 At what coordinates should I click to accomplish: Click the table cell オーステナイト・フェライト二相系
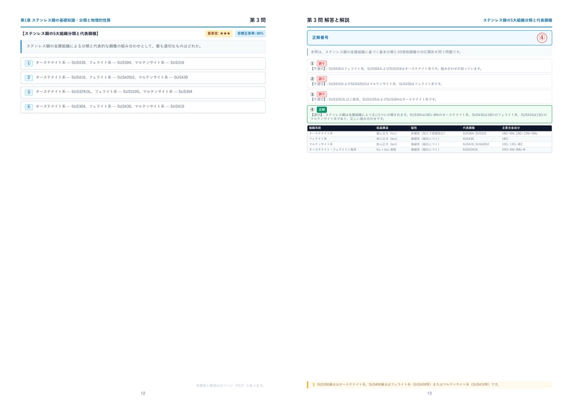(332, 150)
